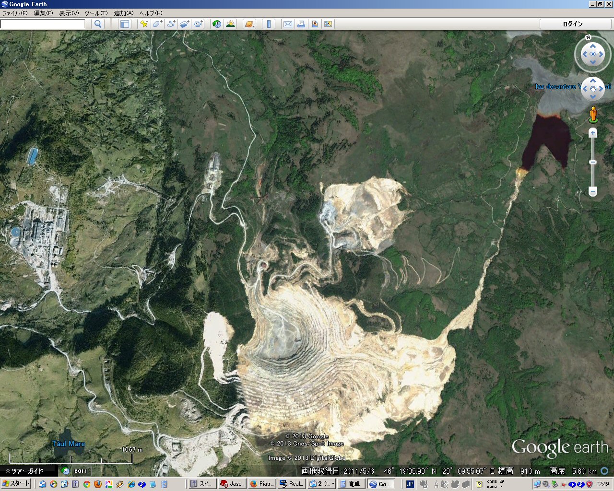This screenshot has height=491, width=614.
Task: Toggle the sidebar panel visibility
Action: pos(125,24)
